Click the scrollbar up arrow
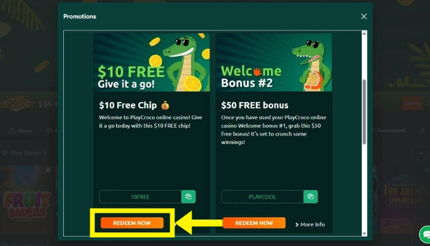The width and height of the screenshot is (430, 246). [364, 33]
